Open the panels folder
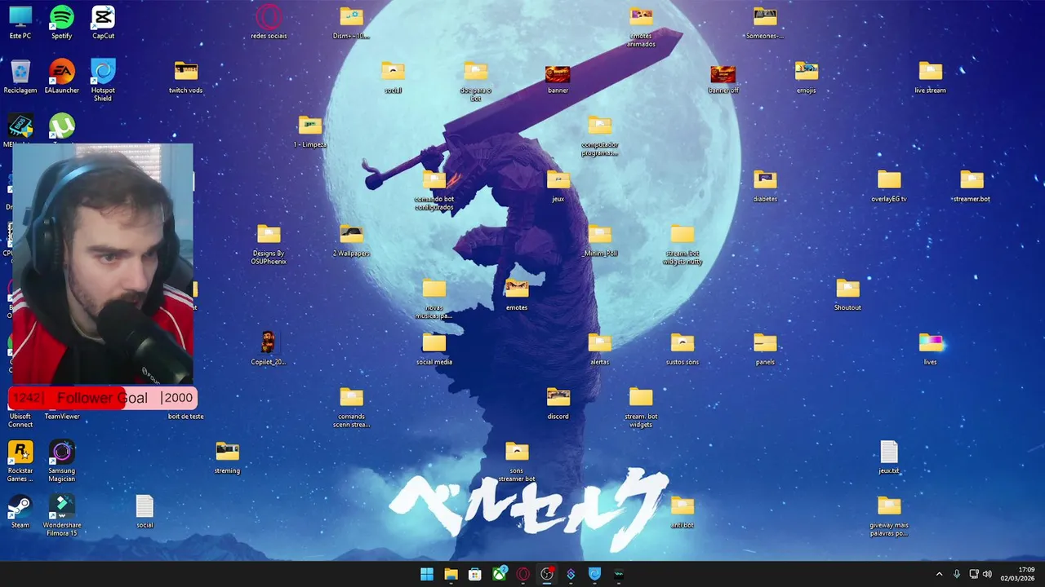This screenshot has height=587, width=1045. 765,348
